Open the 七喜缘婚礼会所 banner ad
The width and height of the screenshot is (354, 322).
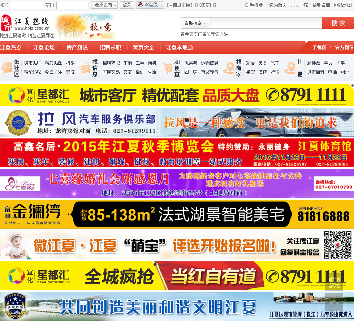177,184
